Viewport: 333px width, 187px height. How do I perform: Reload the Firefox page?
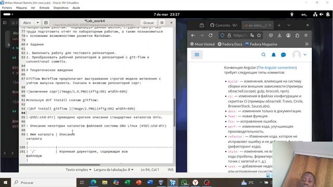(x=210, y=35)
